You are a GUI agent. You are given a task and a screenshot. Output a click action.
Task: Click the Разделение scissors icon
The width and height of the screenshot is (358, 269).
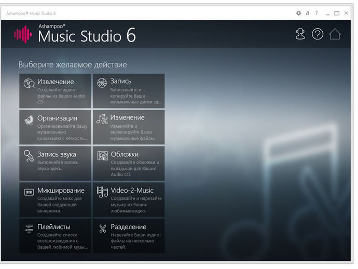[x=103, y=228]
